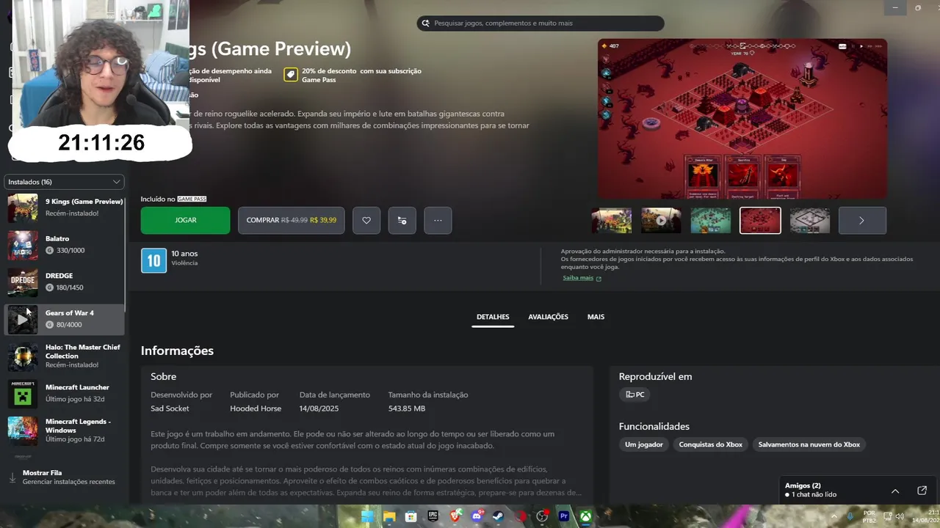Viewport: 940px width, 528px height.
Task: Add 9 Kings to wishlist with heart icon
Action: (366, 220)
